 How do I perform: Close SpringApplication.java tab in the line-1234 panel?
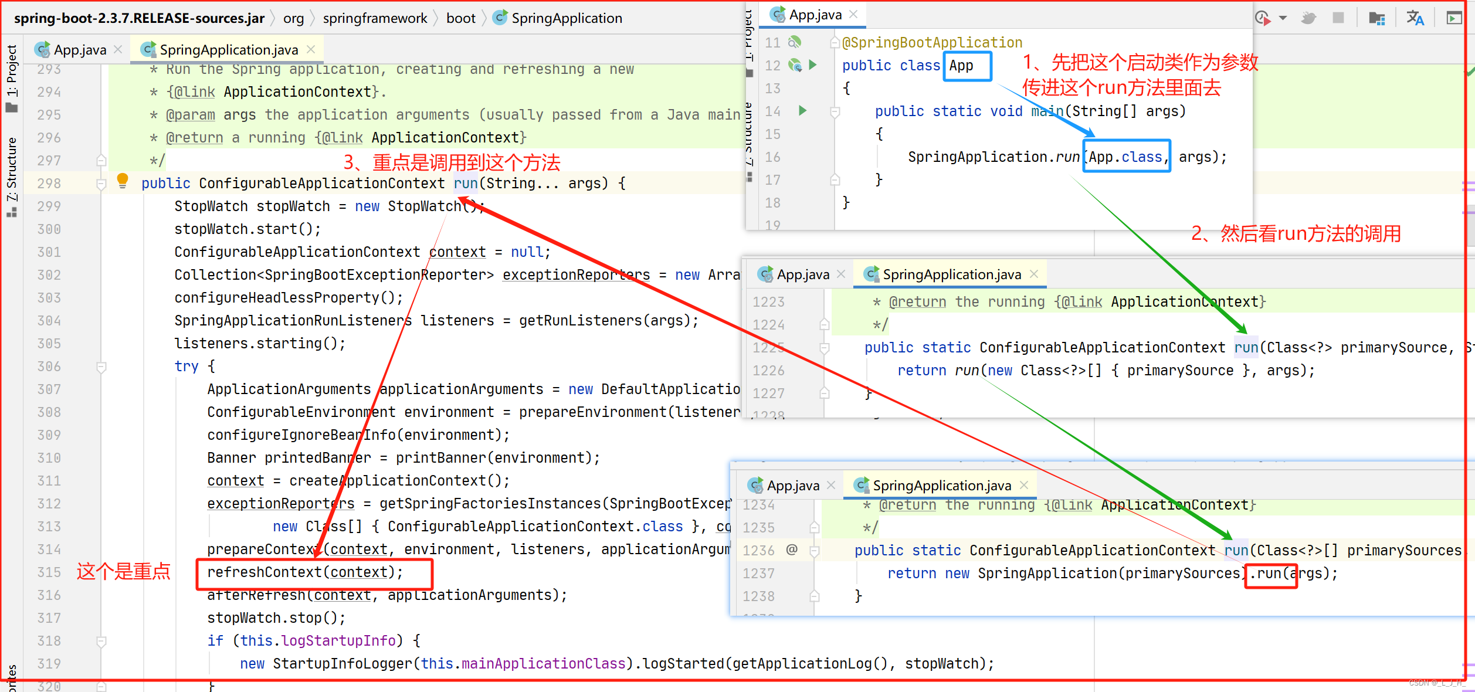click(1024, 485)
